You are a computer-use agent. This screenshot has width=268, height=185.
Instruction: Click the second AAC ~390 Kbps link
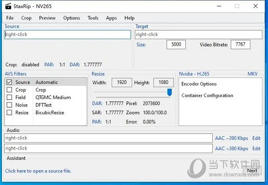pos(232,149)
